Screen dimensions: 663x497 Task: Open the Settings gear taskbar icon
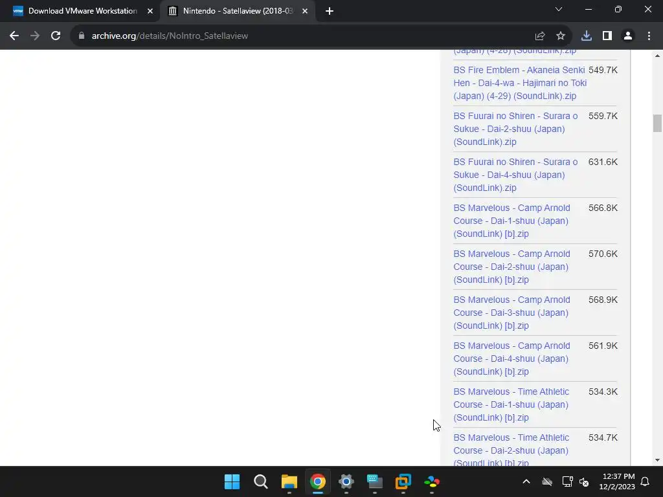coord(346,481)
